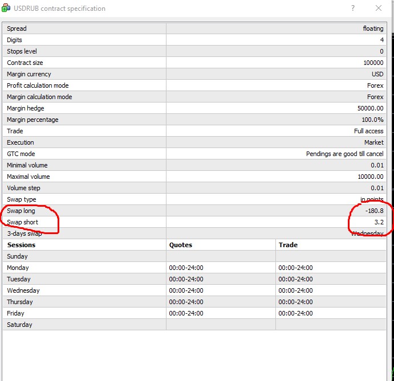The width and height of the screenshot is (394, 381).
Task: Click the Trade column header
Action: point(288,245)
